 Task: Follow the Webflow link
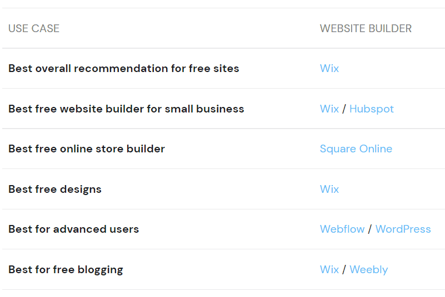click(x=342, y=229)
